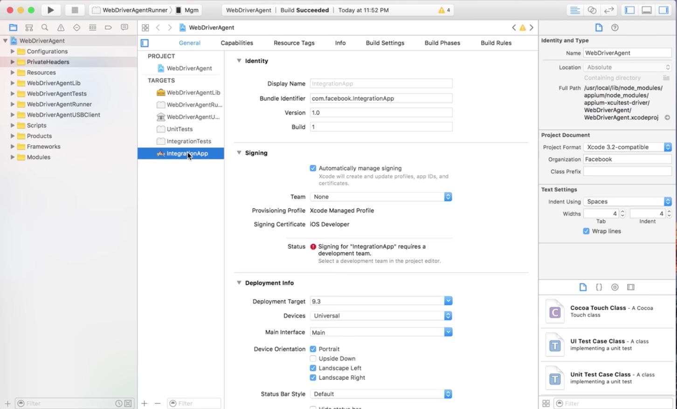Enable the Upside Down orientation checkbox

313,358
